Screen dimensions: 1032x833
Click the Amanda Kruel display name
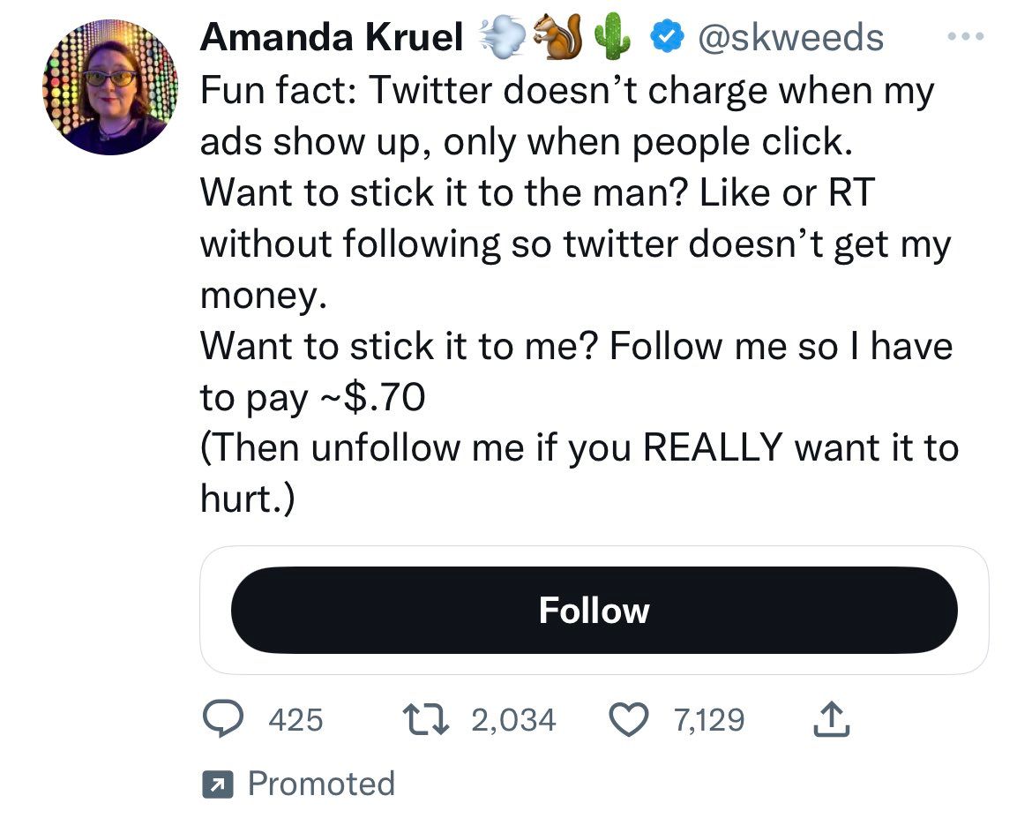coord(332,37)
